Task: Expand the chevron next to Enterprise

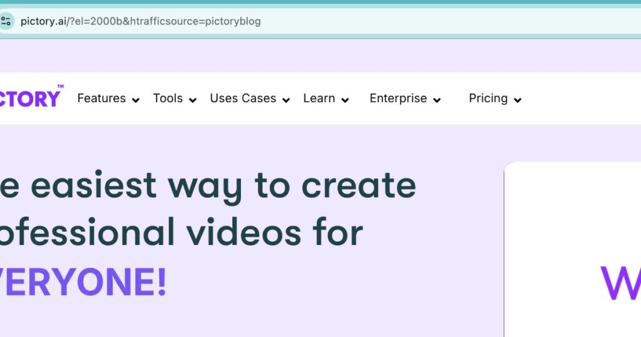Action: [x=436, y=100]
